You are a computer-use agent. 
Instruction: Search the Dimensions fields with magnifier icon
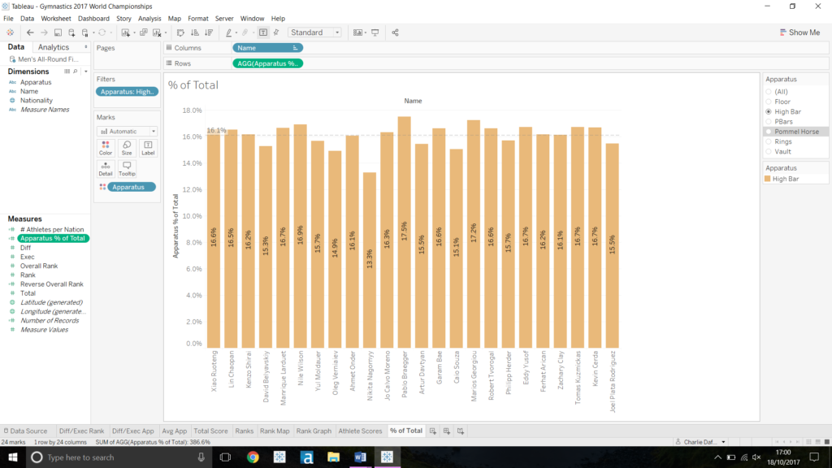(76, 71)
